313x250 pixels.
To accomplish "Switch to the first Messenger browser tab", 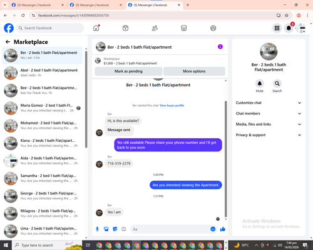I will [37, 5].
